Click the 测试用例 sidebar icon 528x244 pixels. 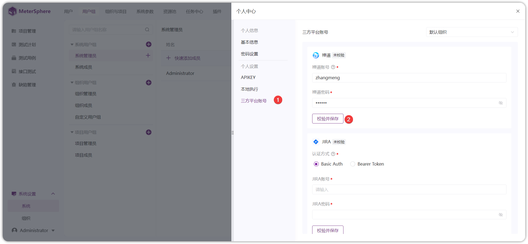point(14,58)
